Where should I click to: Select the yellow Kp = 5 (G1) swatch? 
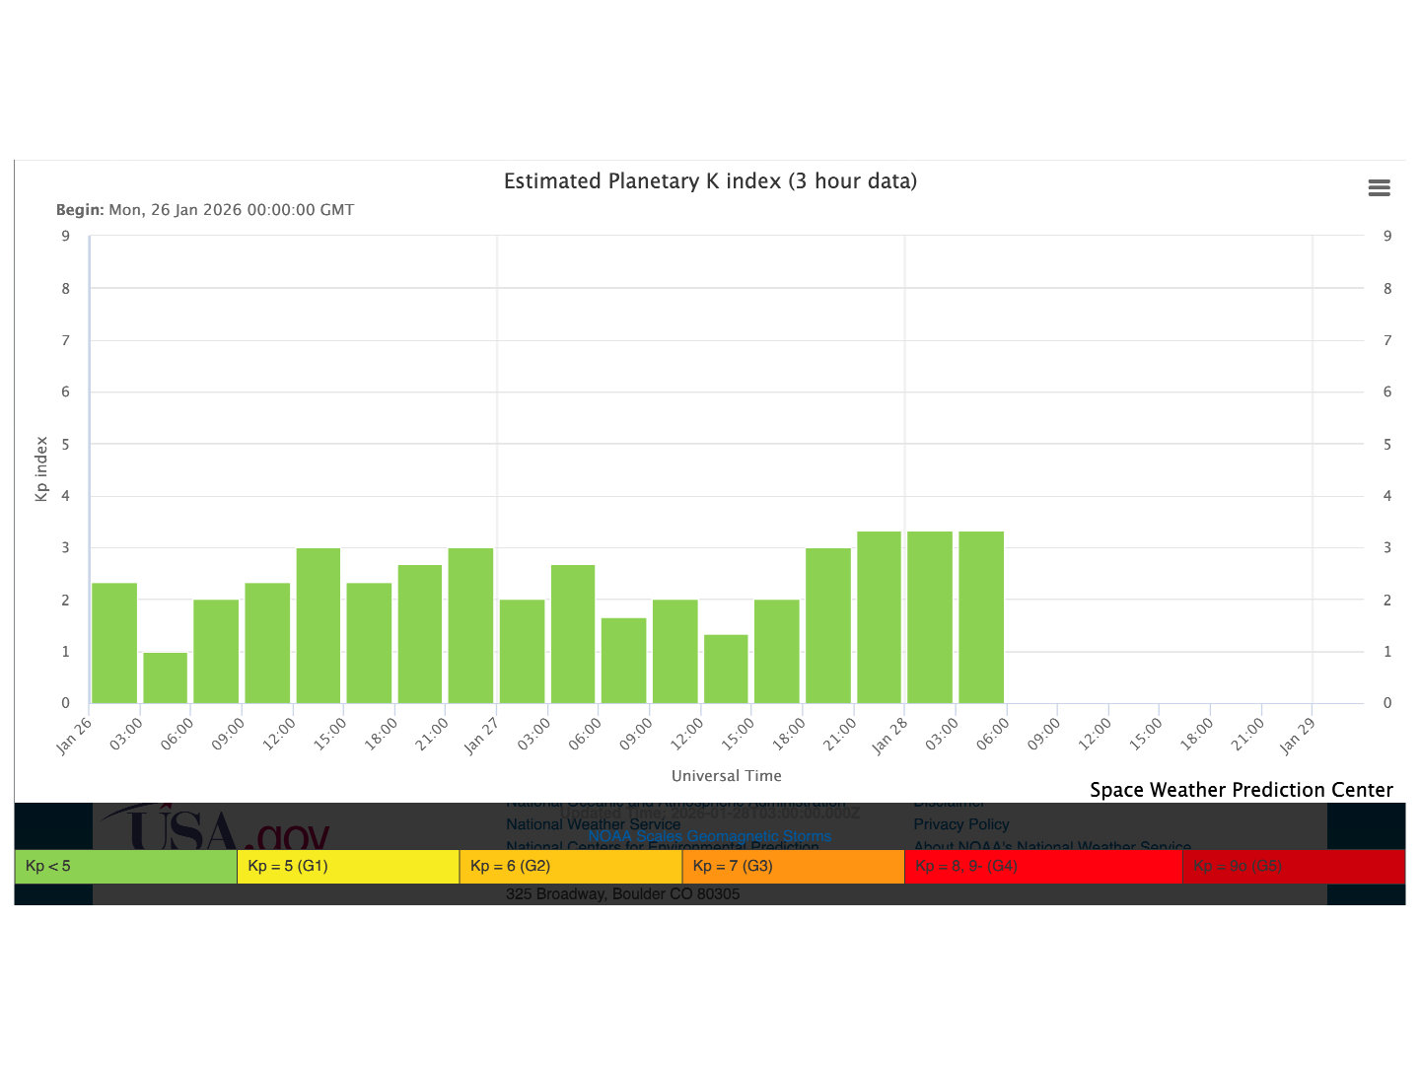pos(347,866)
